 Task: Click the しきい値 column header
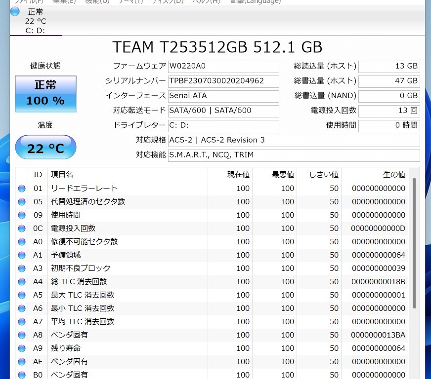319,175
